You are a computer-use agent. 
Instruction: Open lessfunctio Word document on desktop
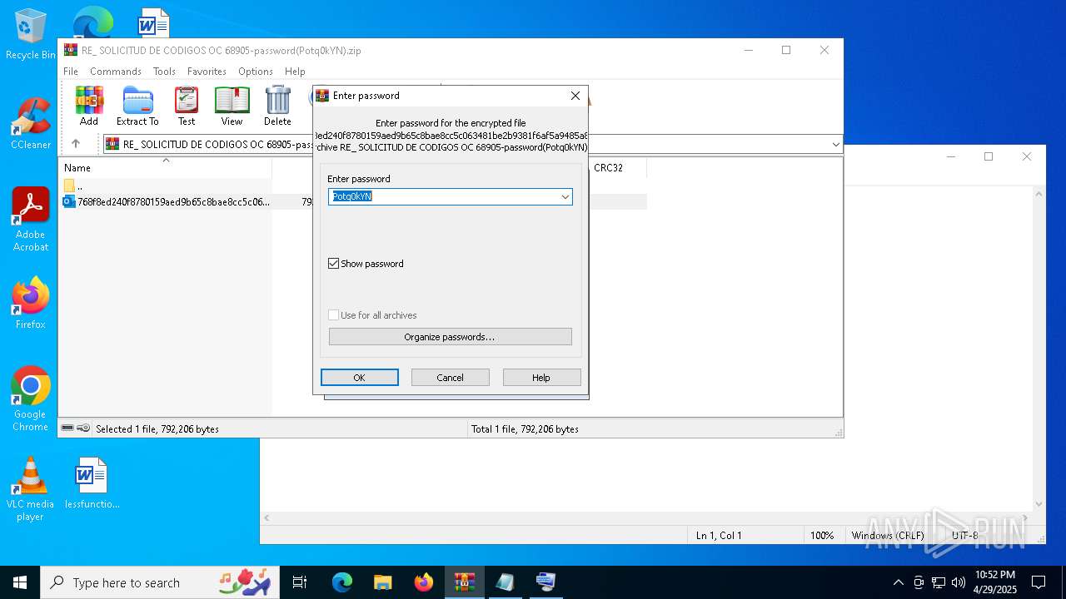point(92,483)
